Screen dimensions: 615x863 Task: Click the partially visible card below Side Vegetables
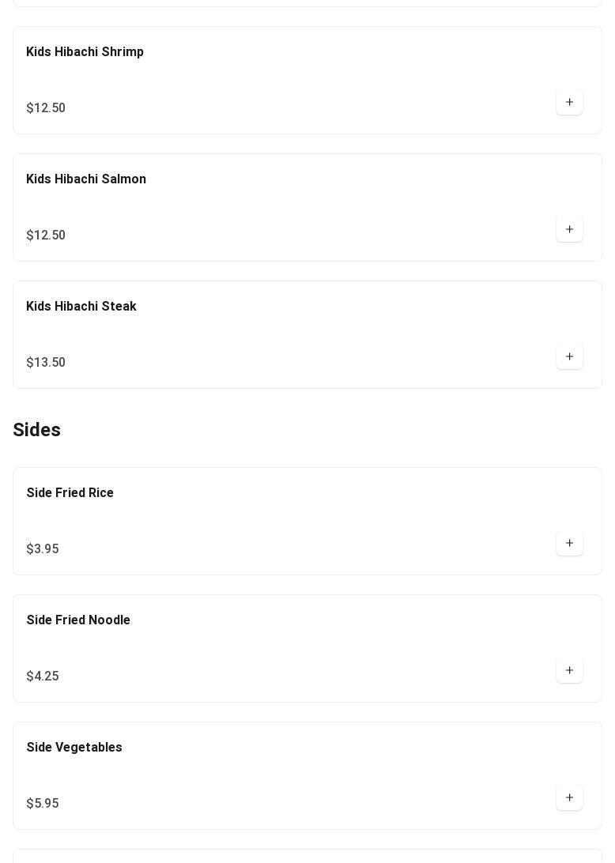pyautogui.click(x=307, y=856)
